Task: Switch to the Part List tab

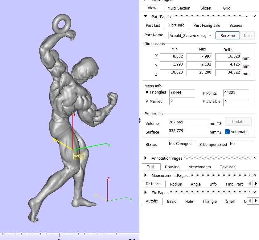Action: click(153, 25)
